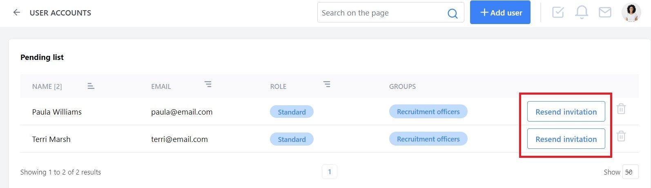The height and width of the screenshot is (188, 651).
Task: Open the user profile avatar
Action: coord(631,13)
